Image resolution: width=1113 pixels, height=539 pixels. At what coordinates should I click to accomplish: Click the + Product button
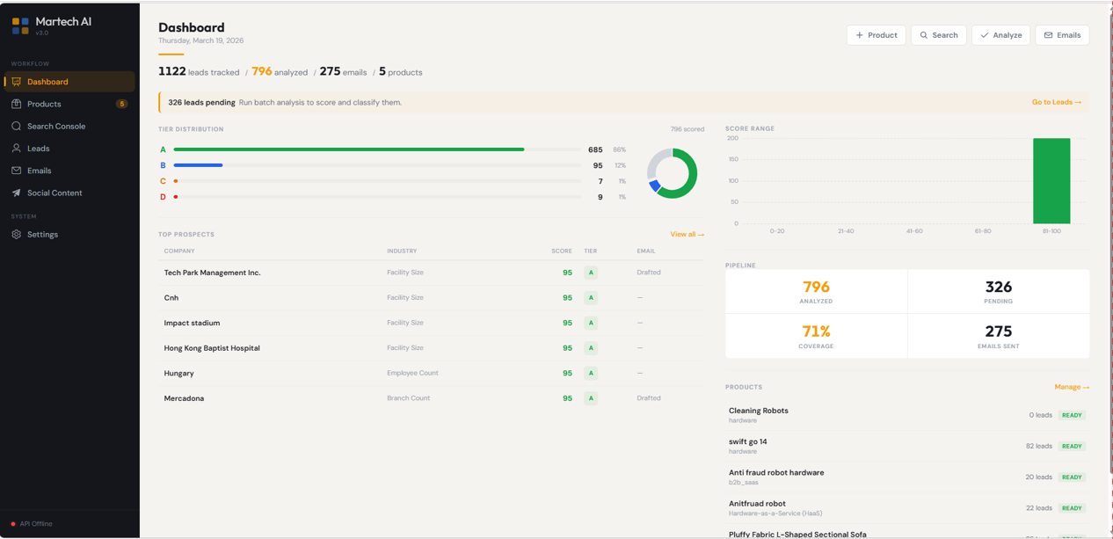877,35
